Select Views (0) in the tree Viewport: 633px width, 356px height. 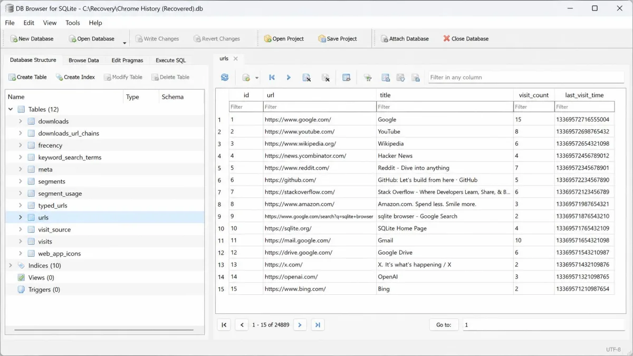click(x=41, y=277)
